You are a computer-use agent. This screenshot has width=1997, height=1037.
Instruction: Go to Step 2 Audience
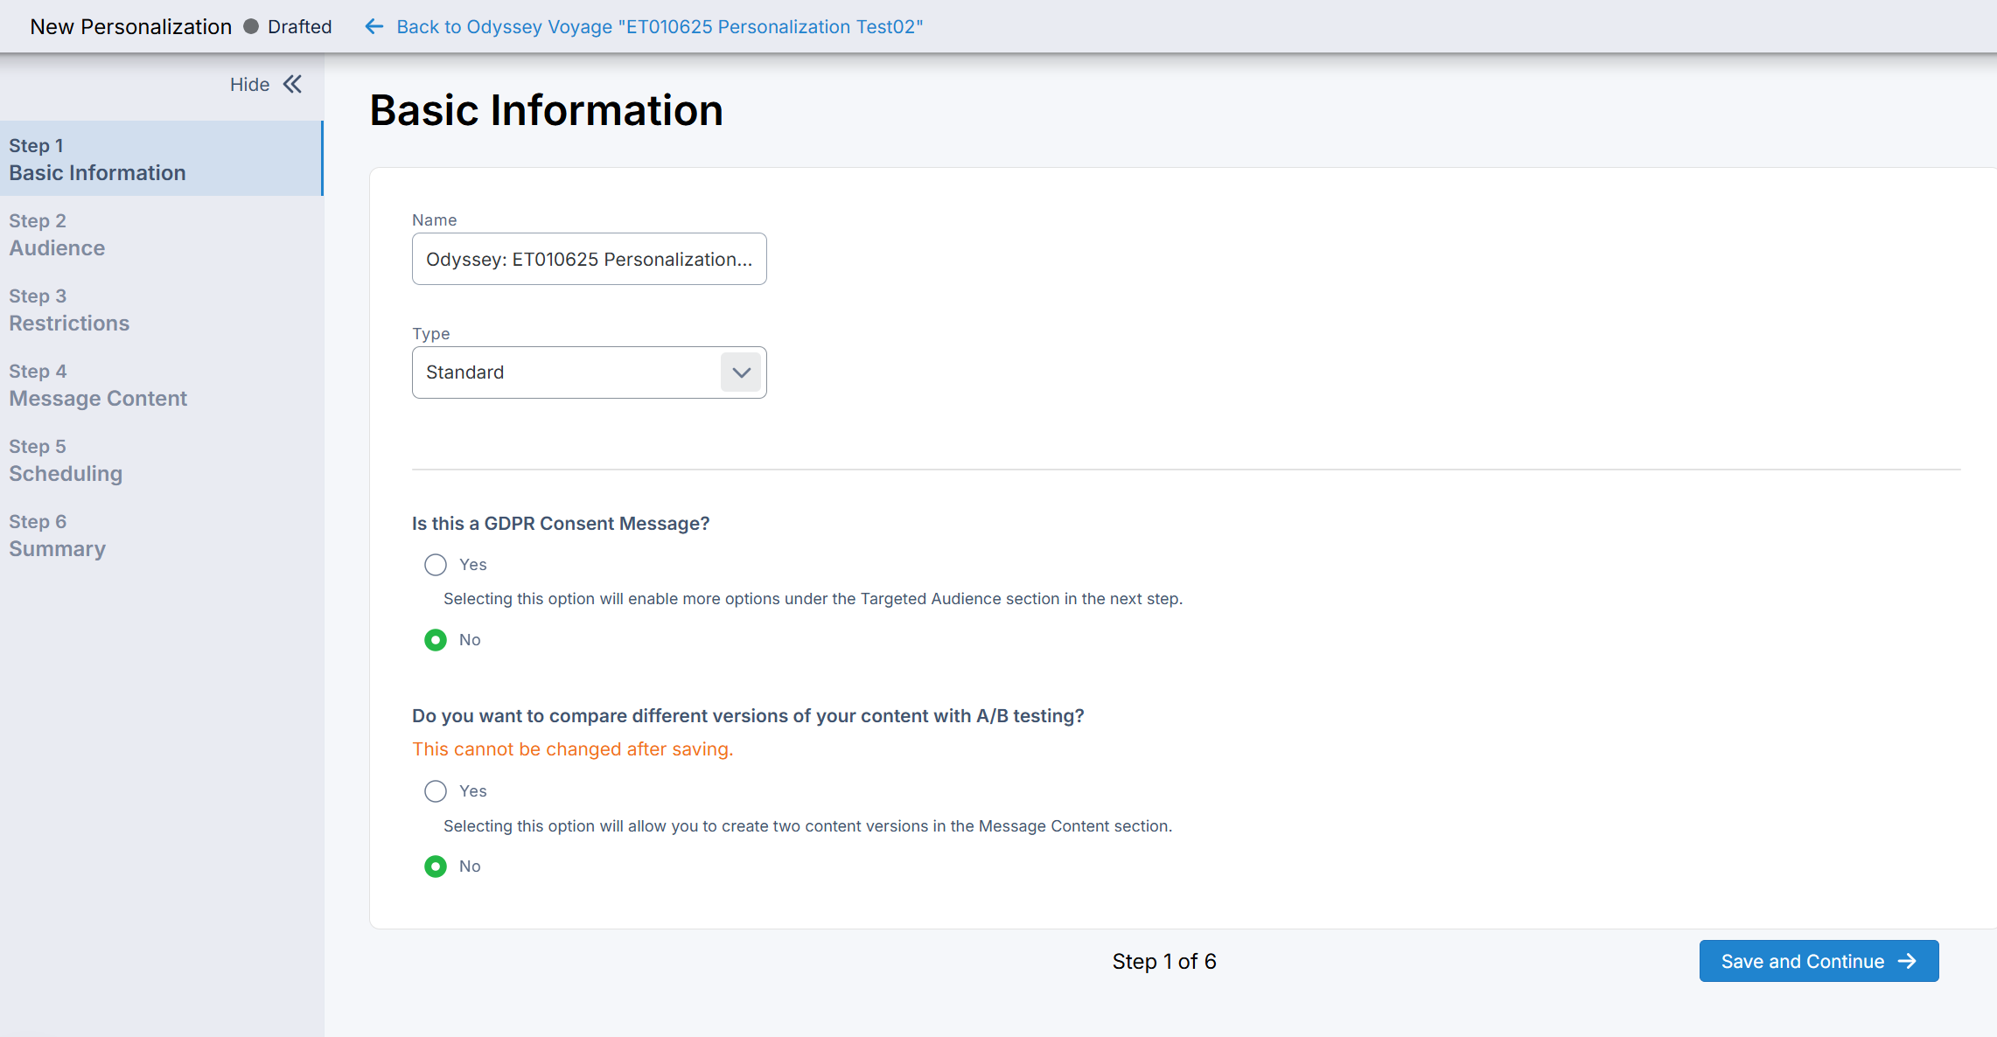click(57, 234)
